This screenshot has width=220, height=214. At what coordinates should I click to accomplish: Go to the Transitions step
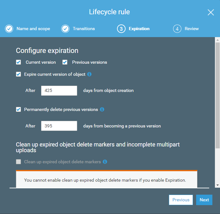click(x=84, y=29)
